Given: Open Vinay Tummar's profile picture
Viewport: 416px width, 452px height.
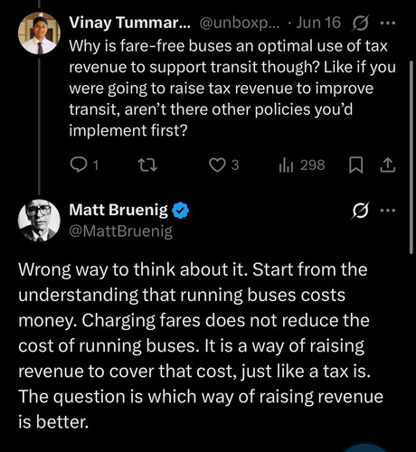Looking at the screenshot, I should click(x=39, y=33).
